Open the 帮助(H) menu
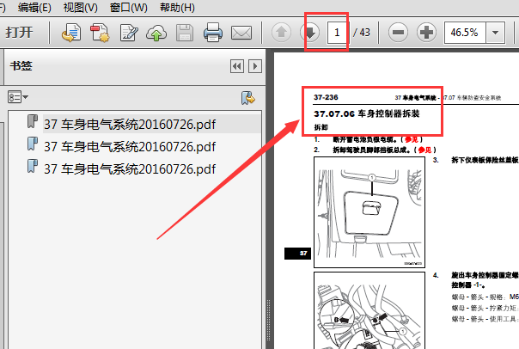The height and width of the screenshot is (349, 519). (x=177, y=7)
